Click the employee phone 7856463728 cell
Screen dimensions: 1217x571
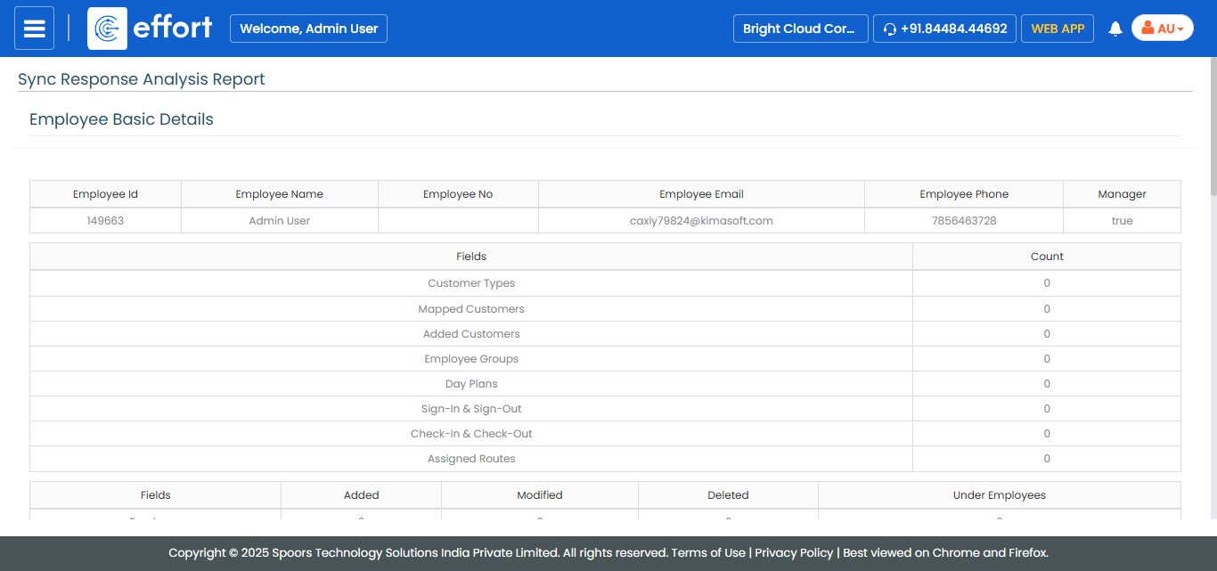click(963, 221)
